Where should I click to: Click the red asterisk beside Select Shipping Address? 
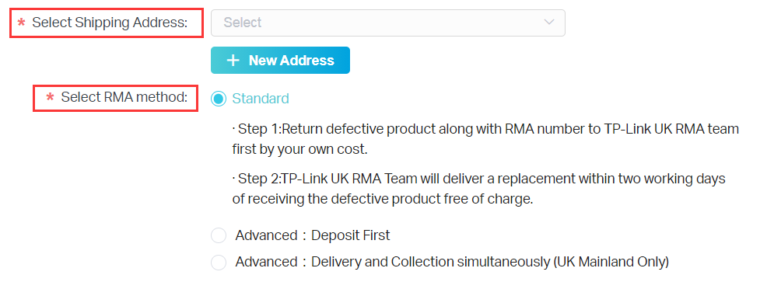coord(21,23)
